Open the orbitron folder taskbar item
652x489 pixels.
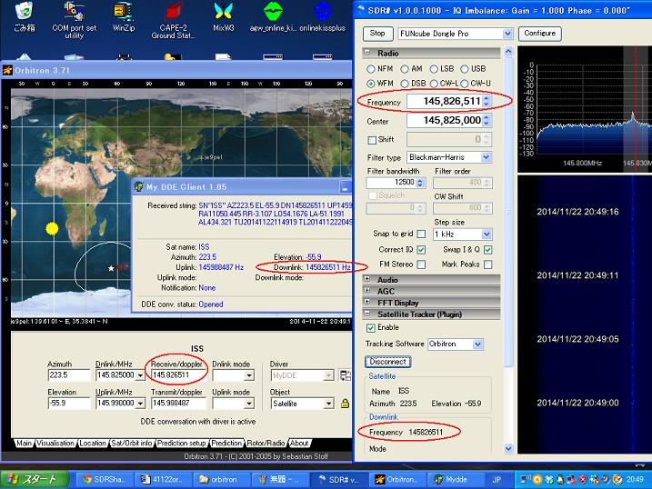click(x=222, y=479)
